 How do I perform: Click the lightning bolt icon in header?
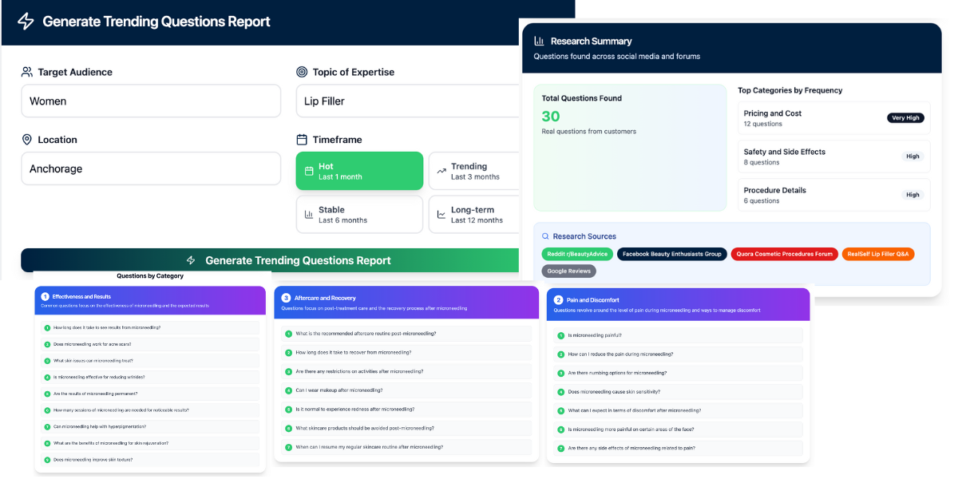(26, 22)
